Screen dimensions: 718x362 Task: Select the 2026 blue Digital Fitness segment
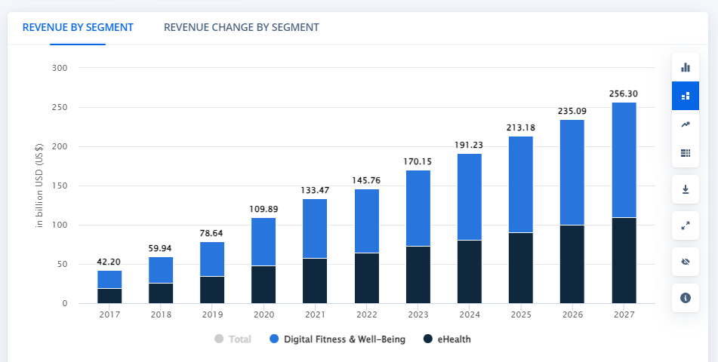572,172
